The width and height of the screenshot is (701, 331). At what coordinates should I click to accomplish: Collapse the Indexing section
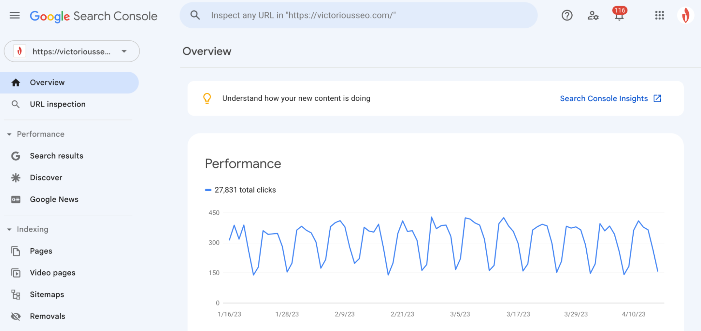tap(8, 229)
